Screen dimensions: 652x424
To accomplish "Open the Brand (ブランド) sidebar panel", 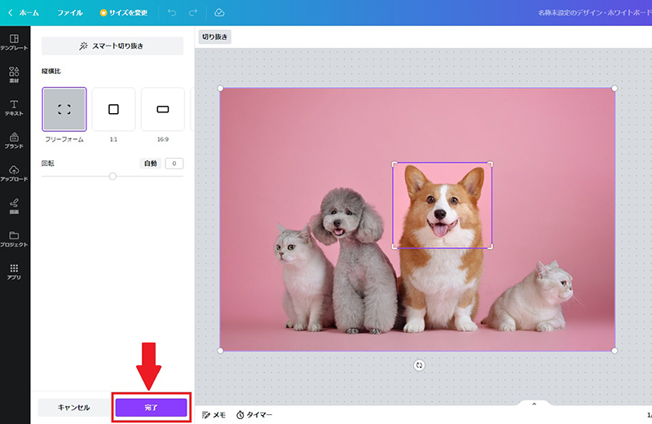I will tap(14, 140).
